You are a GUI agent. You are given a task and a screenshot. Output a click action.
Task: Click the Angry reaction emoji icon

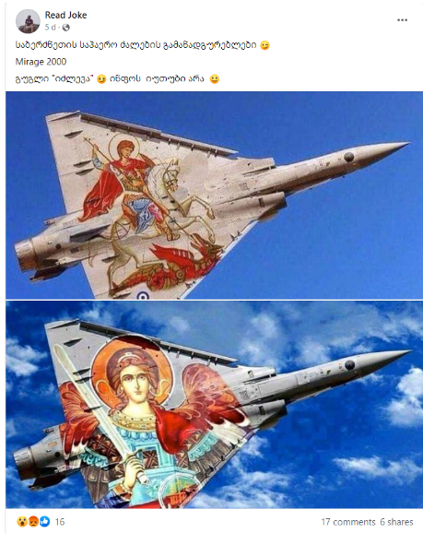click(33, 521)
